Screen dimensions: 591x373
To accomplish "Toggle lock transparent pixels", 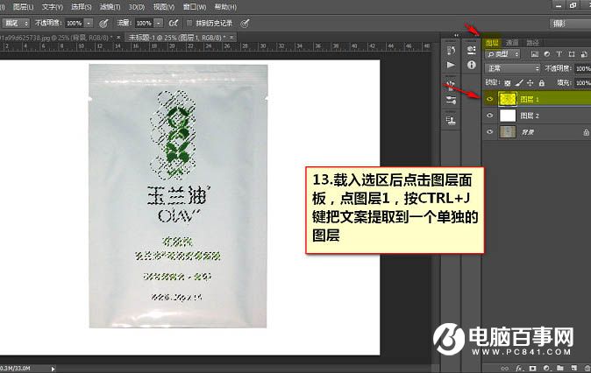I will pos(508,83).
